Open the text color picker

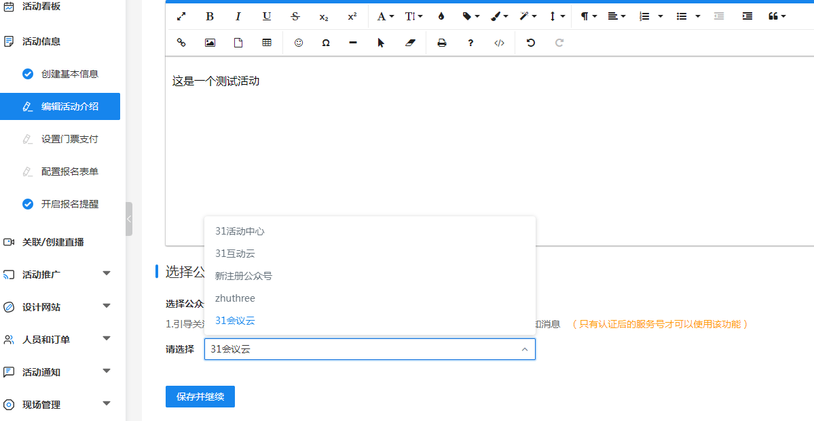(441, 16)
